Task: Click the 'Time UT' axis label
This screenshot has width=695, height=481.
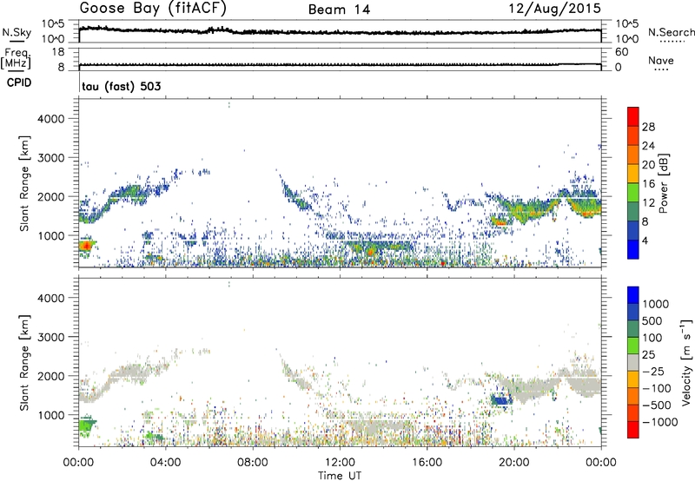Action: coord(340,475)
